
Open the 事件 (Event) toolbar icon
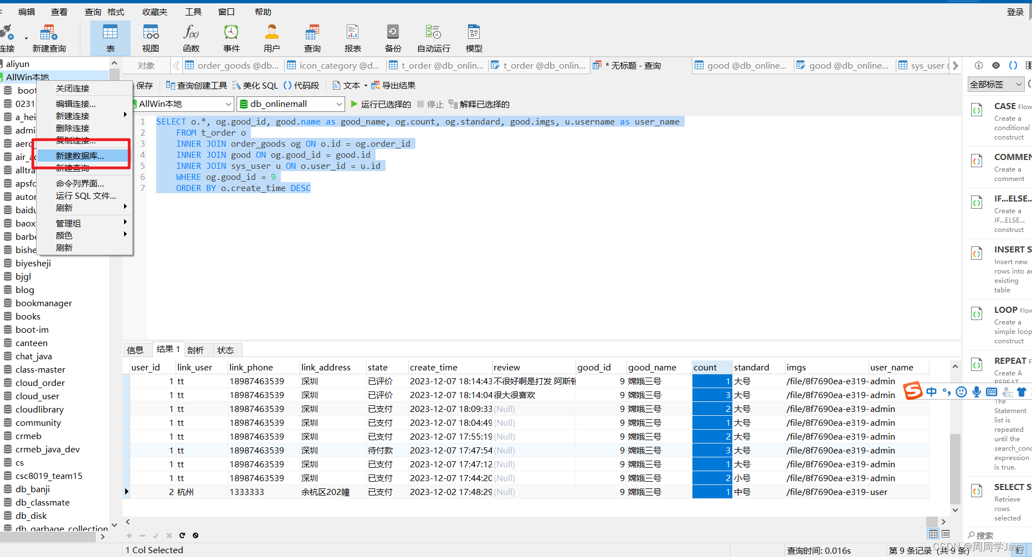pos(232,38)
